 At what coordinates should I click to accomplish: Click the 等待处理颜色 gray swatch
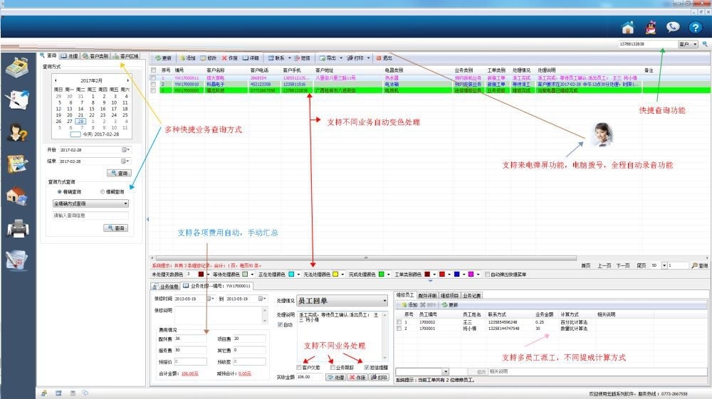[245, 275]
